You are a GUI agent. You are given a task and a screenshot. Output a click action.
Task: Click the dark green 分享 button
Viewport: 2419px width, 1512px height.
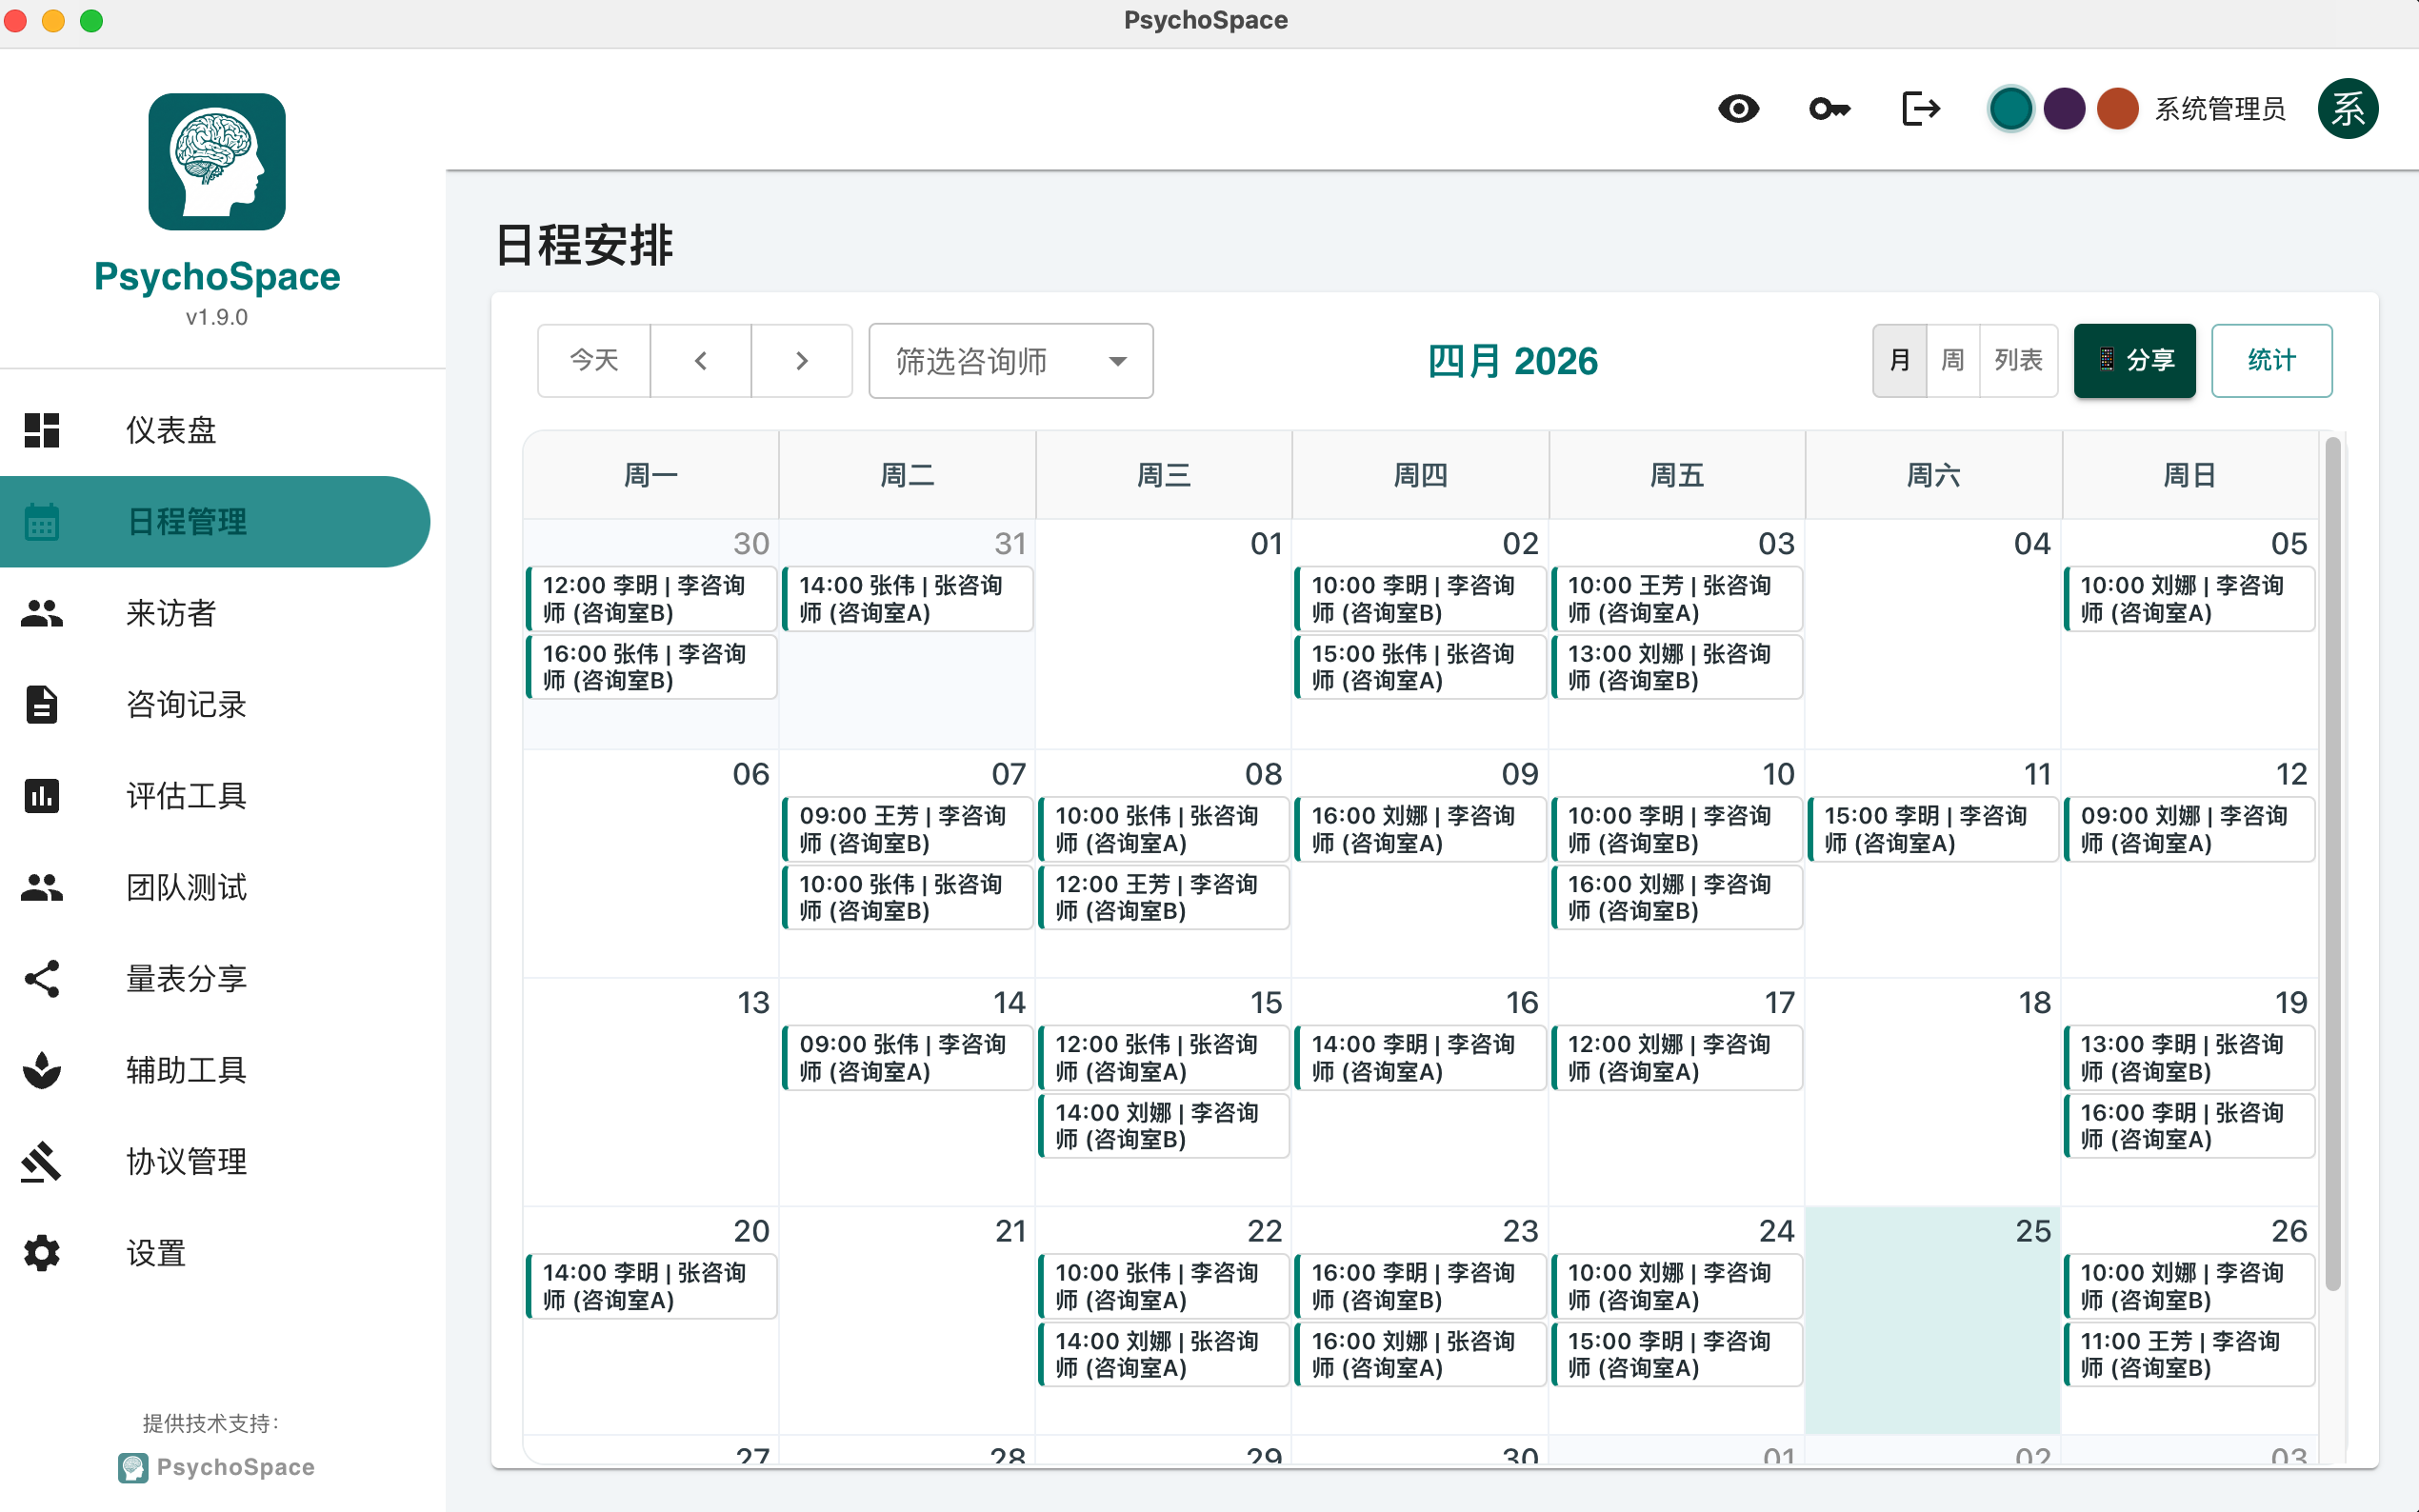click(2134, 360)
